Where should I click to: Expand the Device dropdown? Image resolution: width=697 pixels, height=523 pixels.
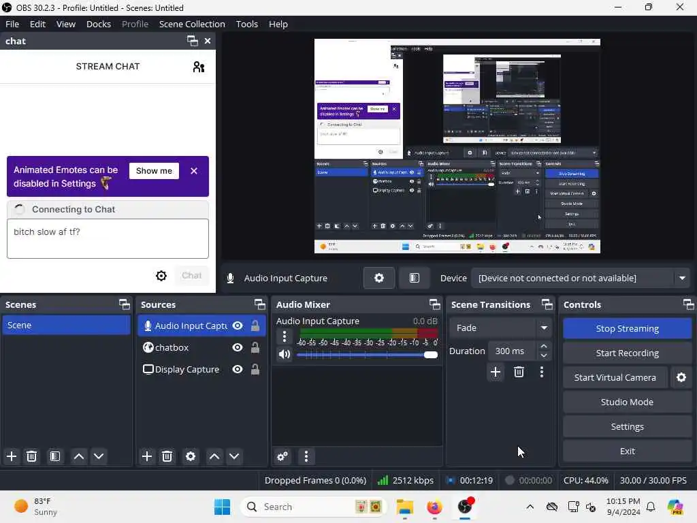682,278
